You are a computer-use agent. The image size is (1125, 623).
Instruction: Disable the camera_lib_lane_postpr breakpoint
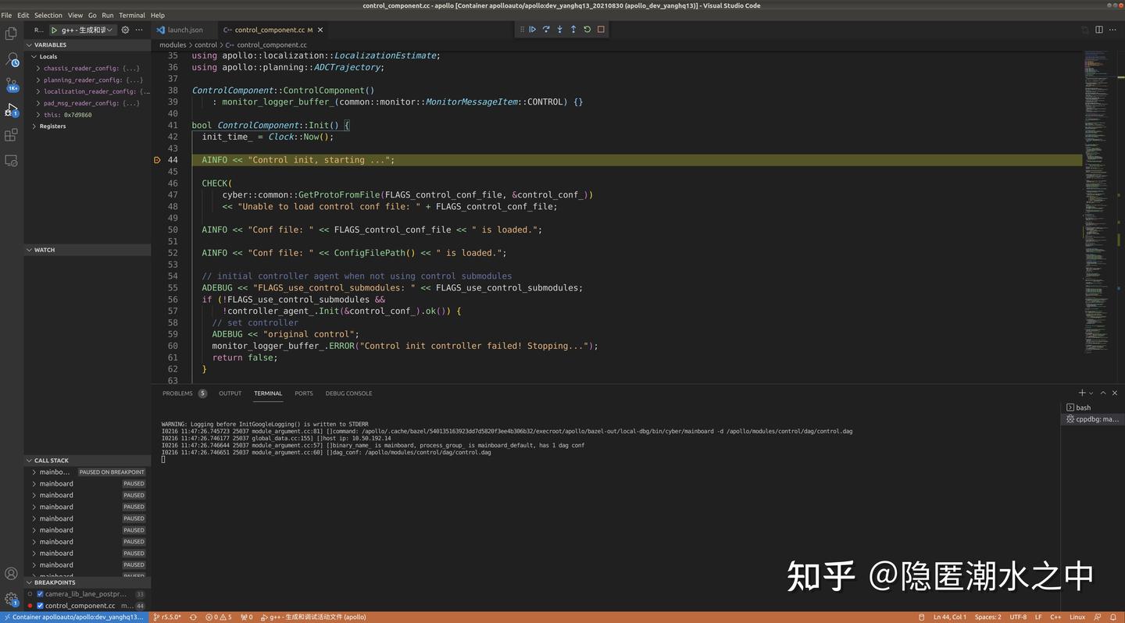[x=39, y=593]
